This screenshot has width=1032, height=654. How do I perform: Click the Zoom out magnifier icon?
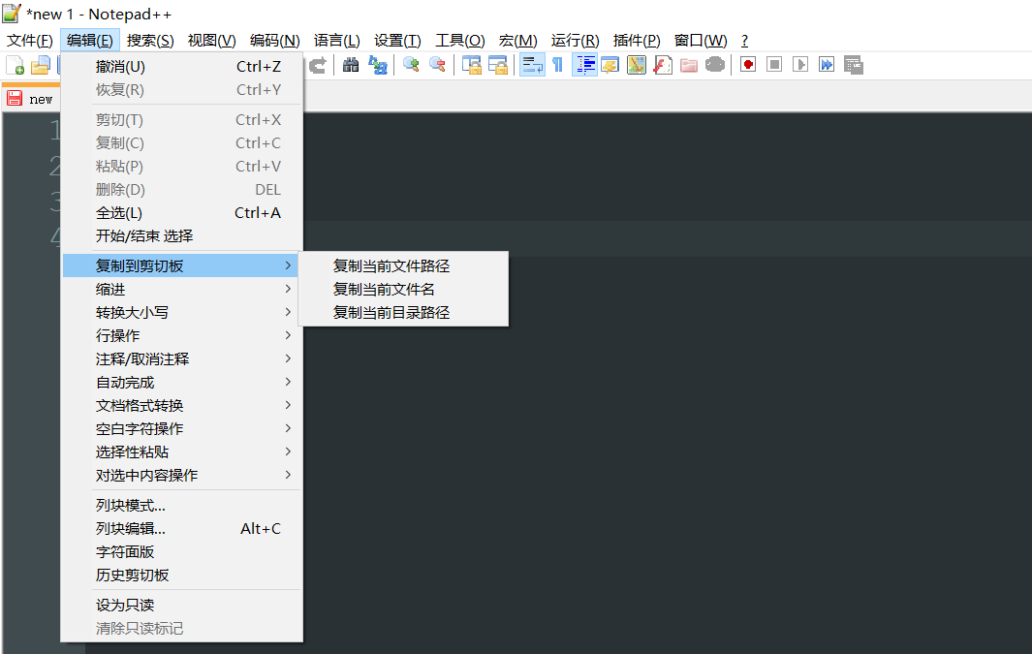437,65
